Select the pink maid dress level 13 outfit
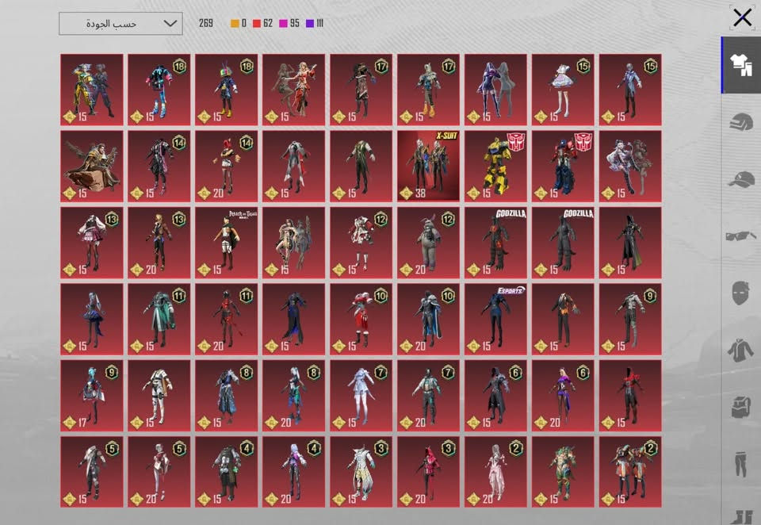The image size is (761, 525). point(92,243)
